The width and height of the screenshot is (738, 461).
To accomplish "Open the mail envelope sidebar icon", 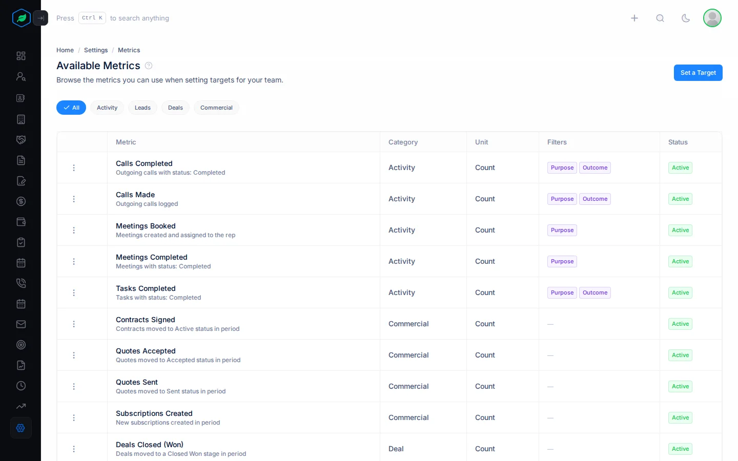I will tap(21, 324).
